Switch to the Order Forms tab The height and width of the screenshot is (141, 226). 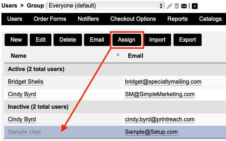[x=50, y=19]
